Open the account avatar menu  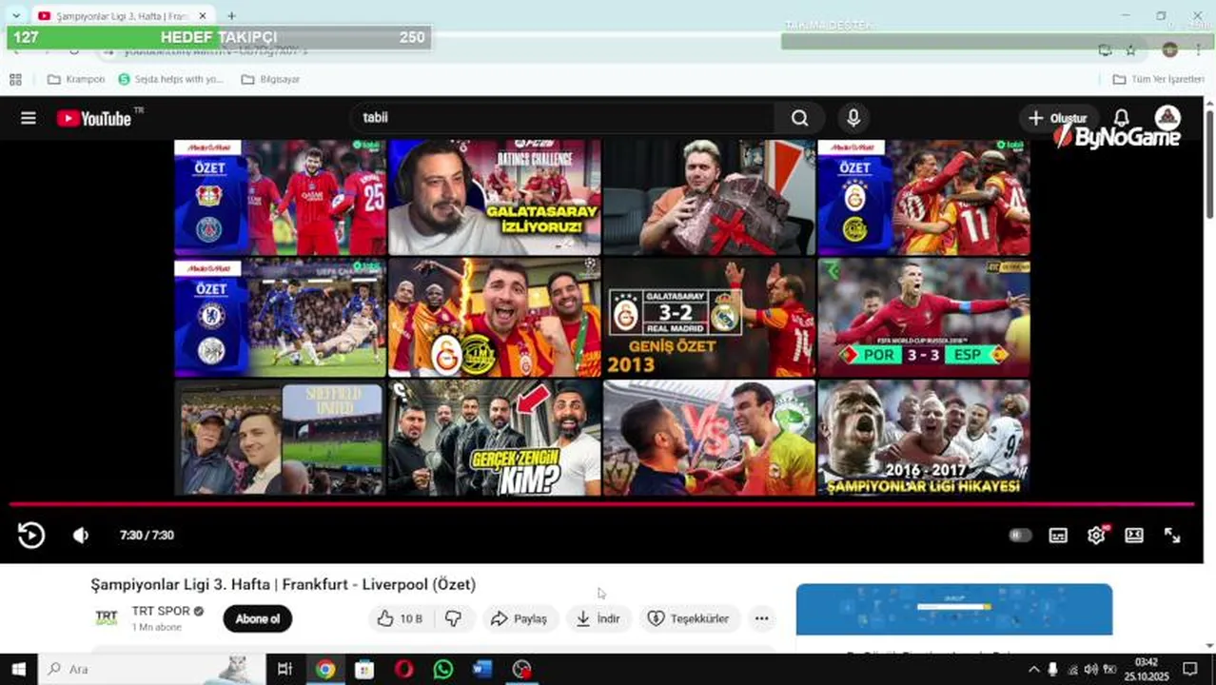[x=1167, y=118]
